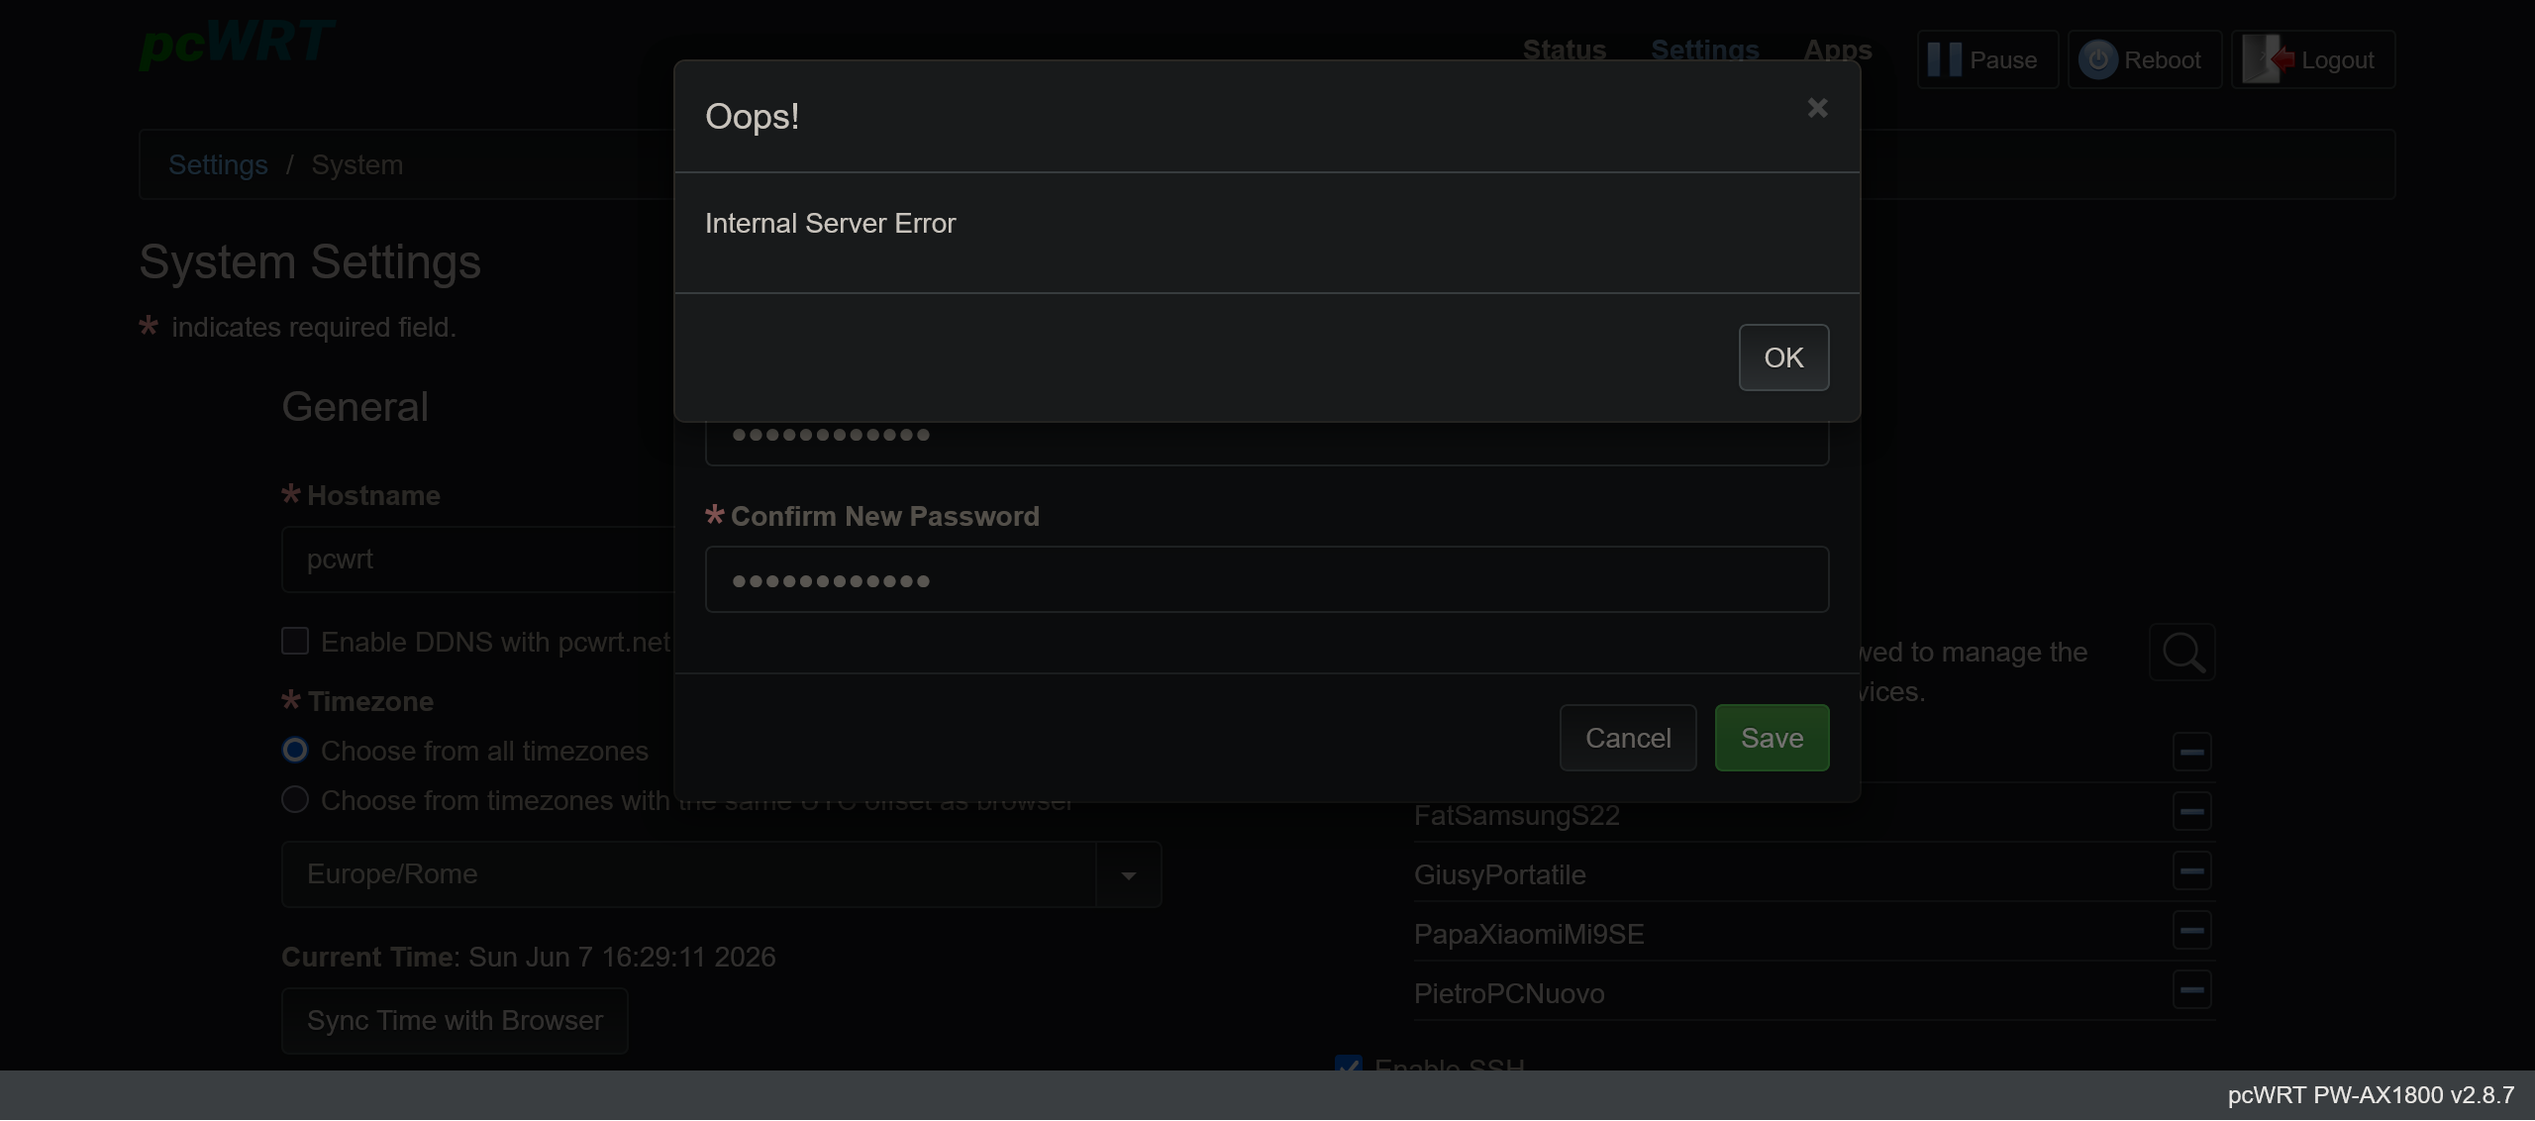Click the Settings breadcrumb link

coord(218,164)
